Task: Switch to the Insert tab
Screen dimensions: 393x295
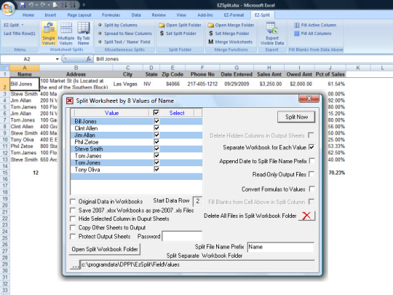Action: point(50,15)
